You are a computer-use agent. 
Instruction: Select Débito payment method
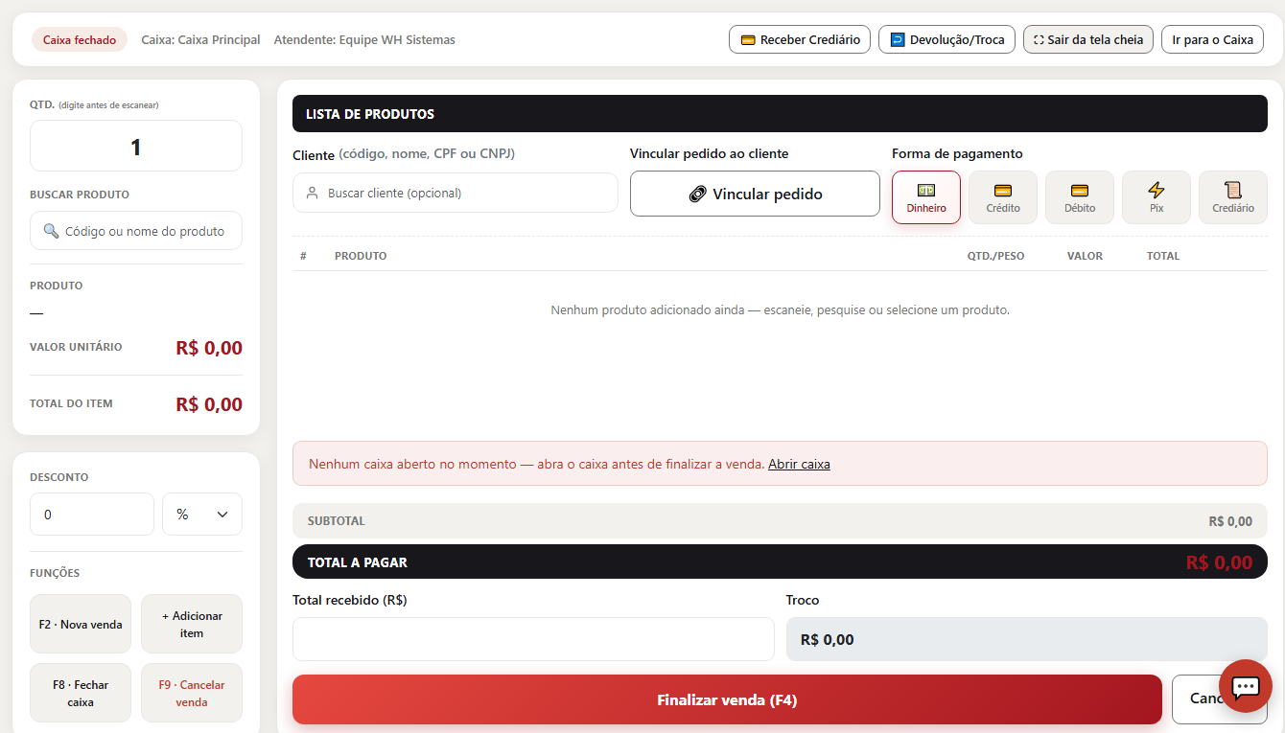[1080, 197]
